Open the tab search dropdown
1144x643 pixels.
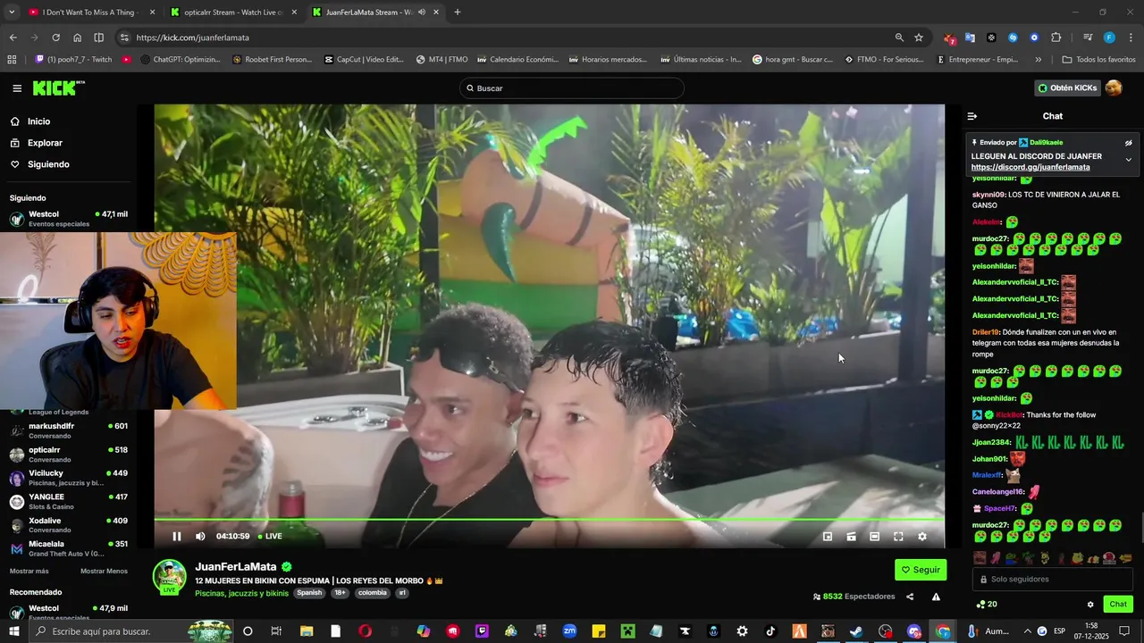point(12,13)
